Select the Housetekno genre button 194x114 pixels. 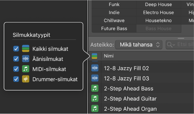pos(159,21)
